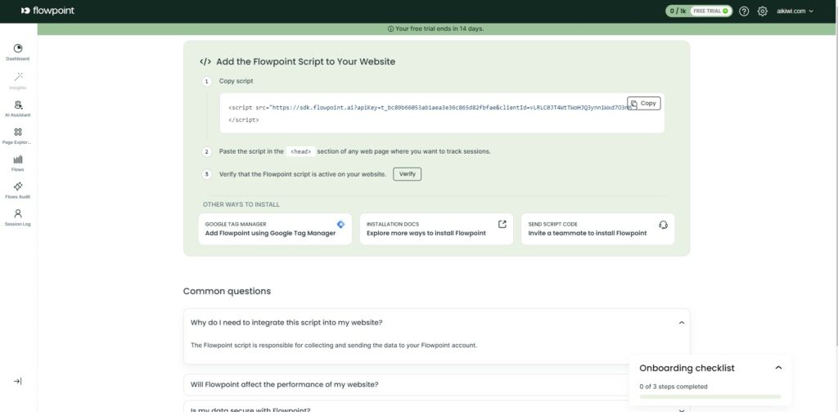The height and width of the screenshot is (412, 838).
Task: Click the code brackets icon beside script heading
Action: tap(205, 61)
